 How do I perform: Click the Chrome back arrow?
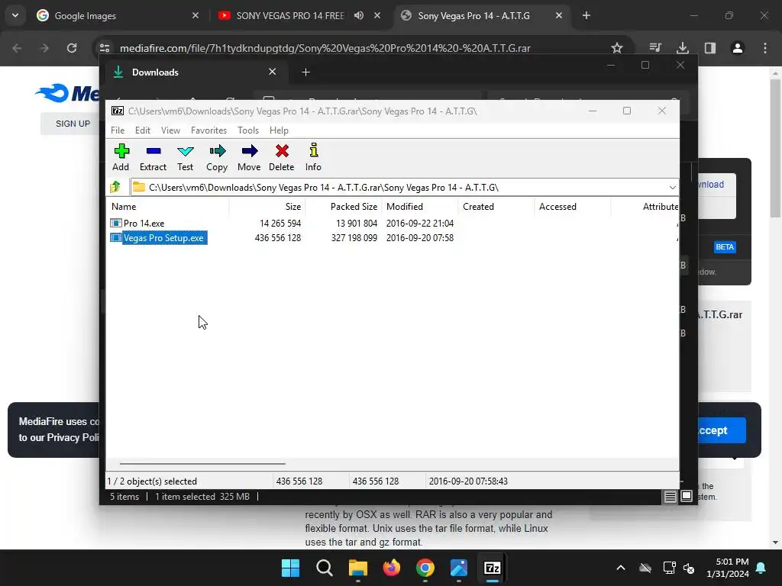click(17, 48)
